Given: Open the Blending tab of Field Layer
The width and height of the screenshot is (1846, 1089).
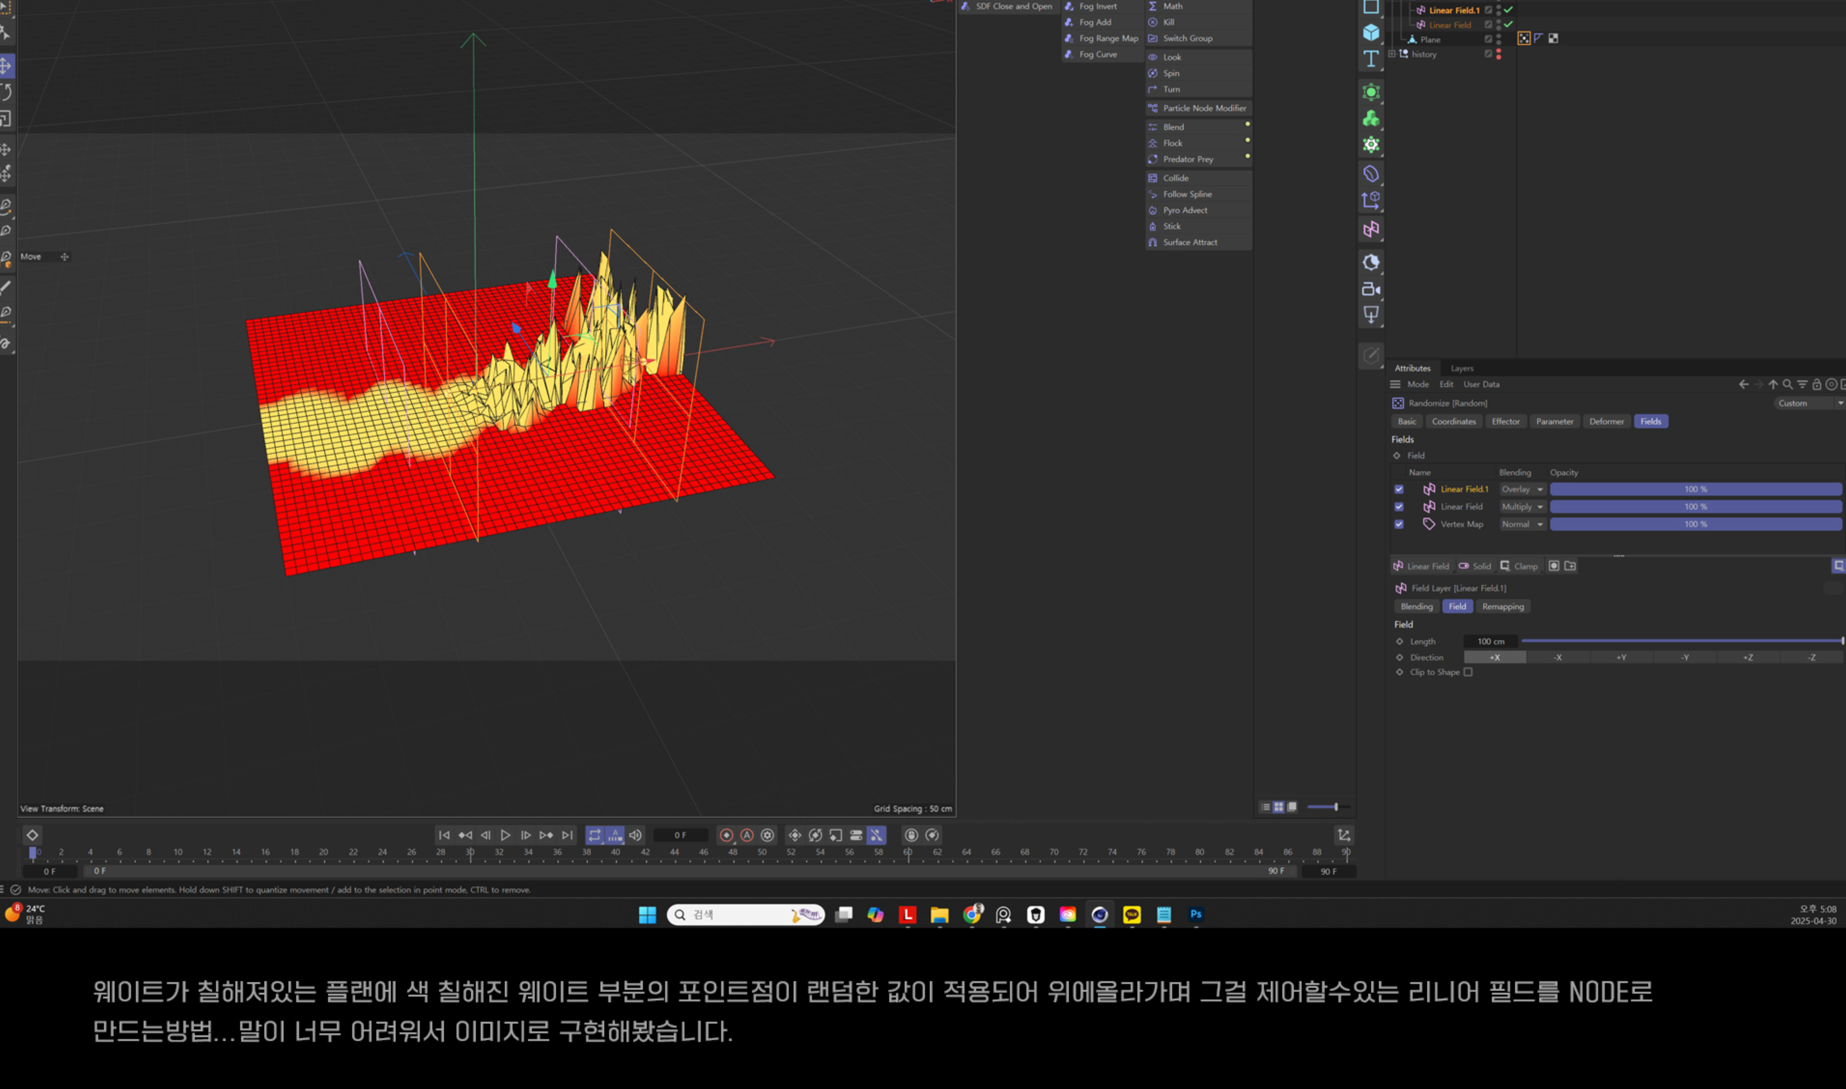Looking at the screenshot, I should (x=1416, y=607).
